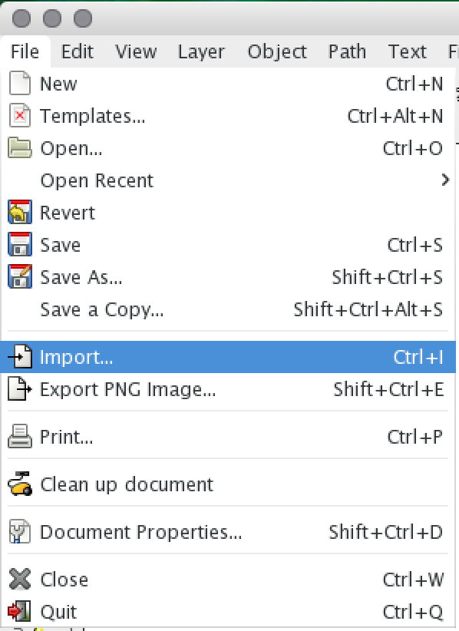Open the Path menu

(347, 51)
